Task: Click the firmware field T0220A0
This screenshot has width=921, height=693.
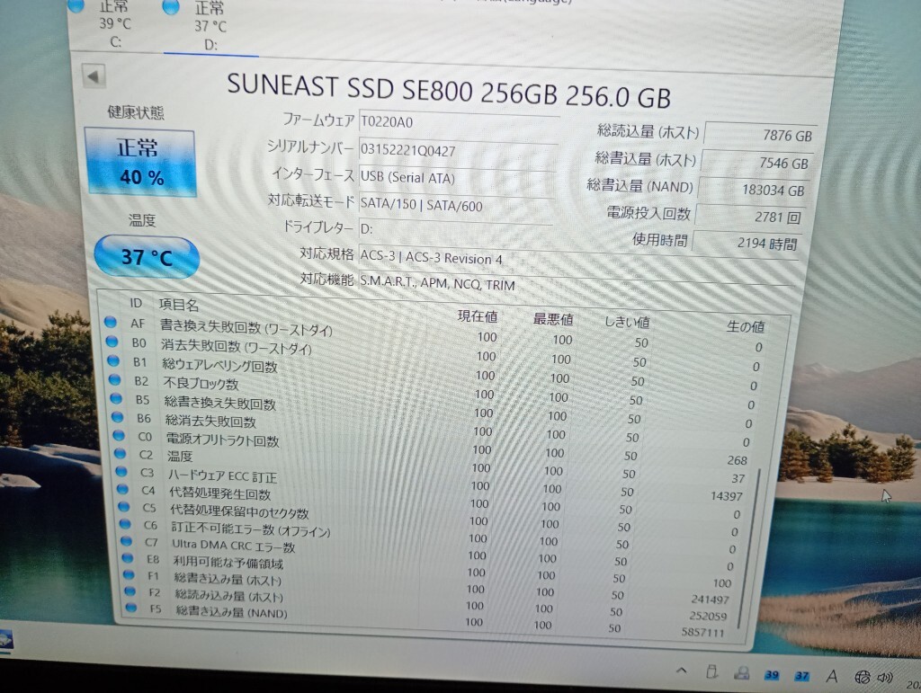Action: point(459,123)
